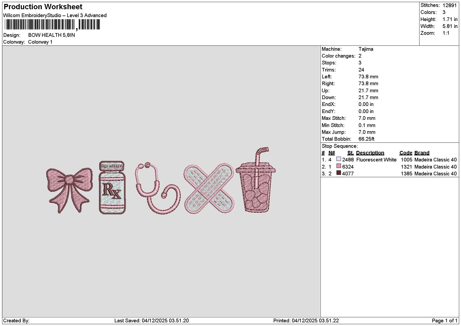The image size is (461, 326).
Task: Click the Right value '73.8 mm'
Action: click(368, 84)
